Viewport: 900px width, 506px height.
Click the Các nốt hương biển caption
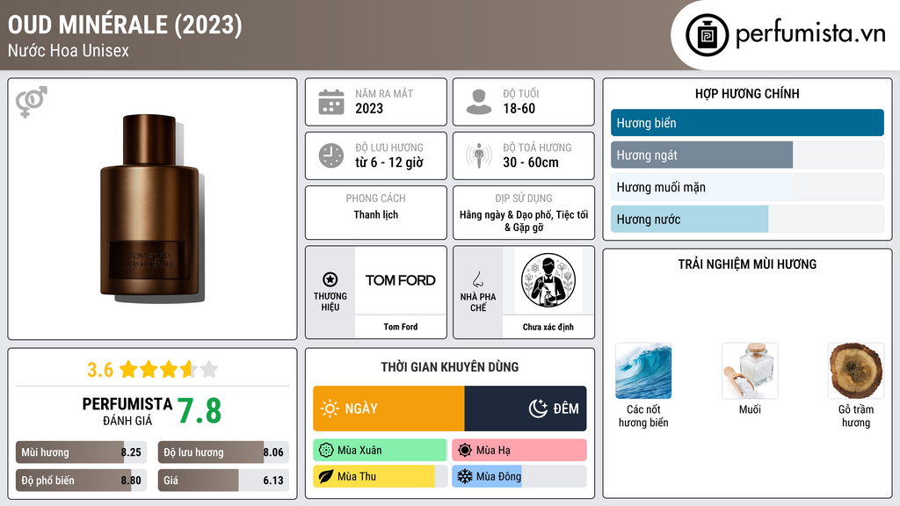[x=643, y=416]
